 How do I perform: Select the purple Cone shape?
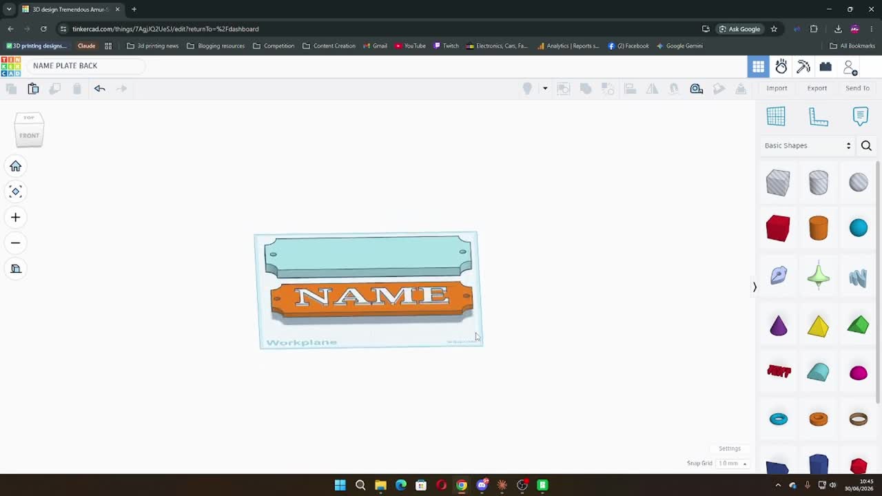pyautogui.click(x=778, y=326)
